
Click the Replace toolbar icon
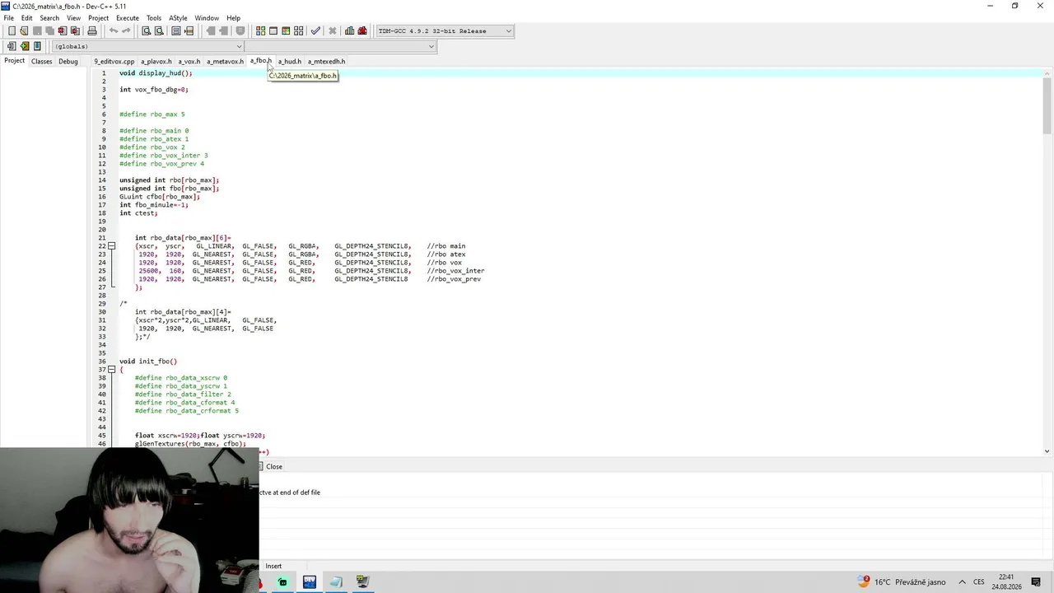[x=159, y=30]
